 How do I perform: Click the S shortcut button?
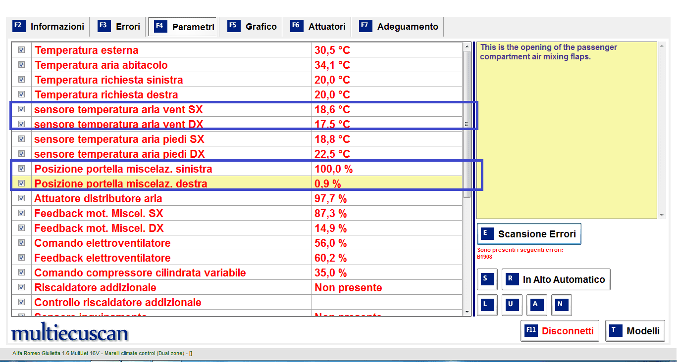coord(487,279)
